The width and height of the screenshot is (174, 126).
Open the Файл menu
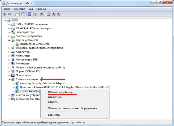7,9
